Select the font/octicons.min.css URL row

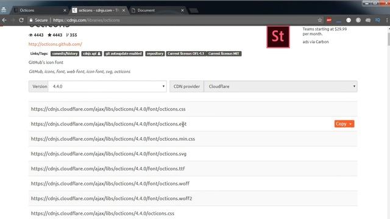[193, 139]
